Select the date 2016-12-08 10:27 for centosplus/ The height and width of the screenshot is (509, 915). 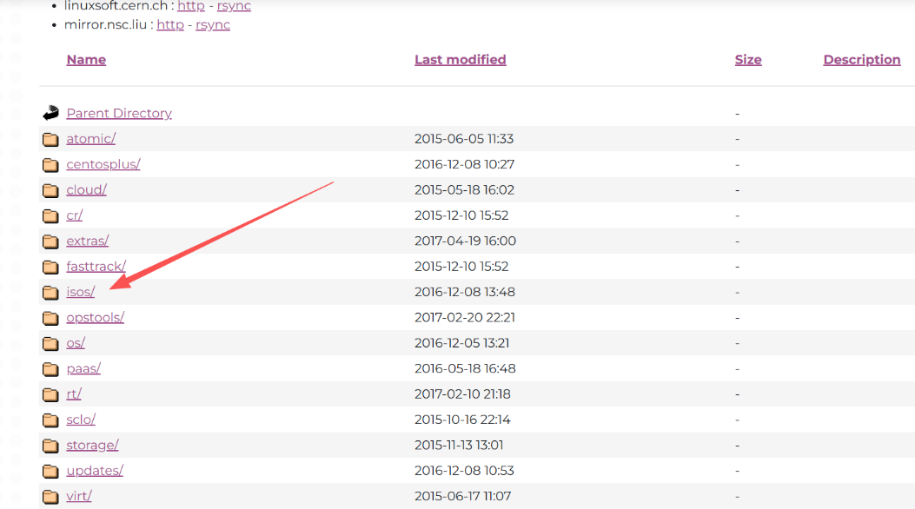[465, 164]
